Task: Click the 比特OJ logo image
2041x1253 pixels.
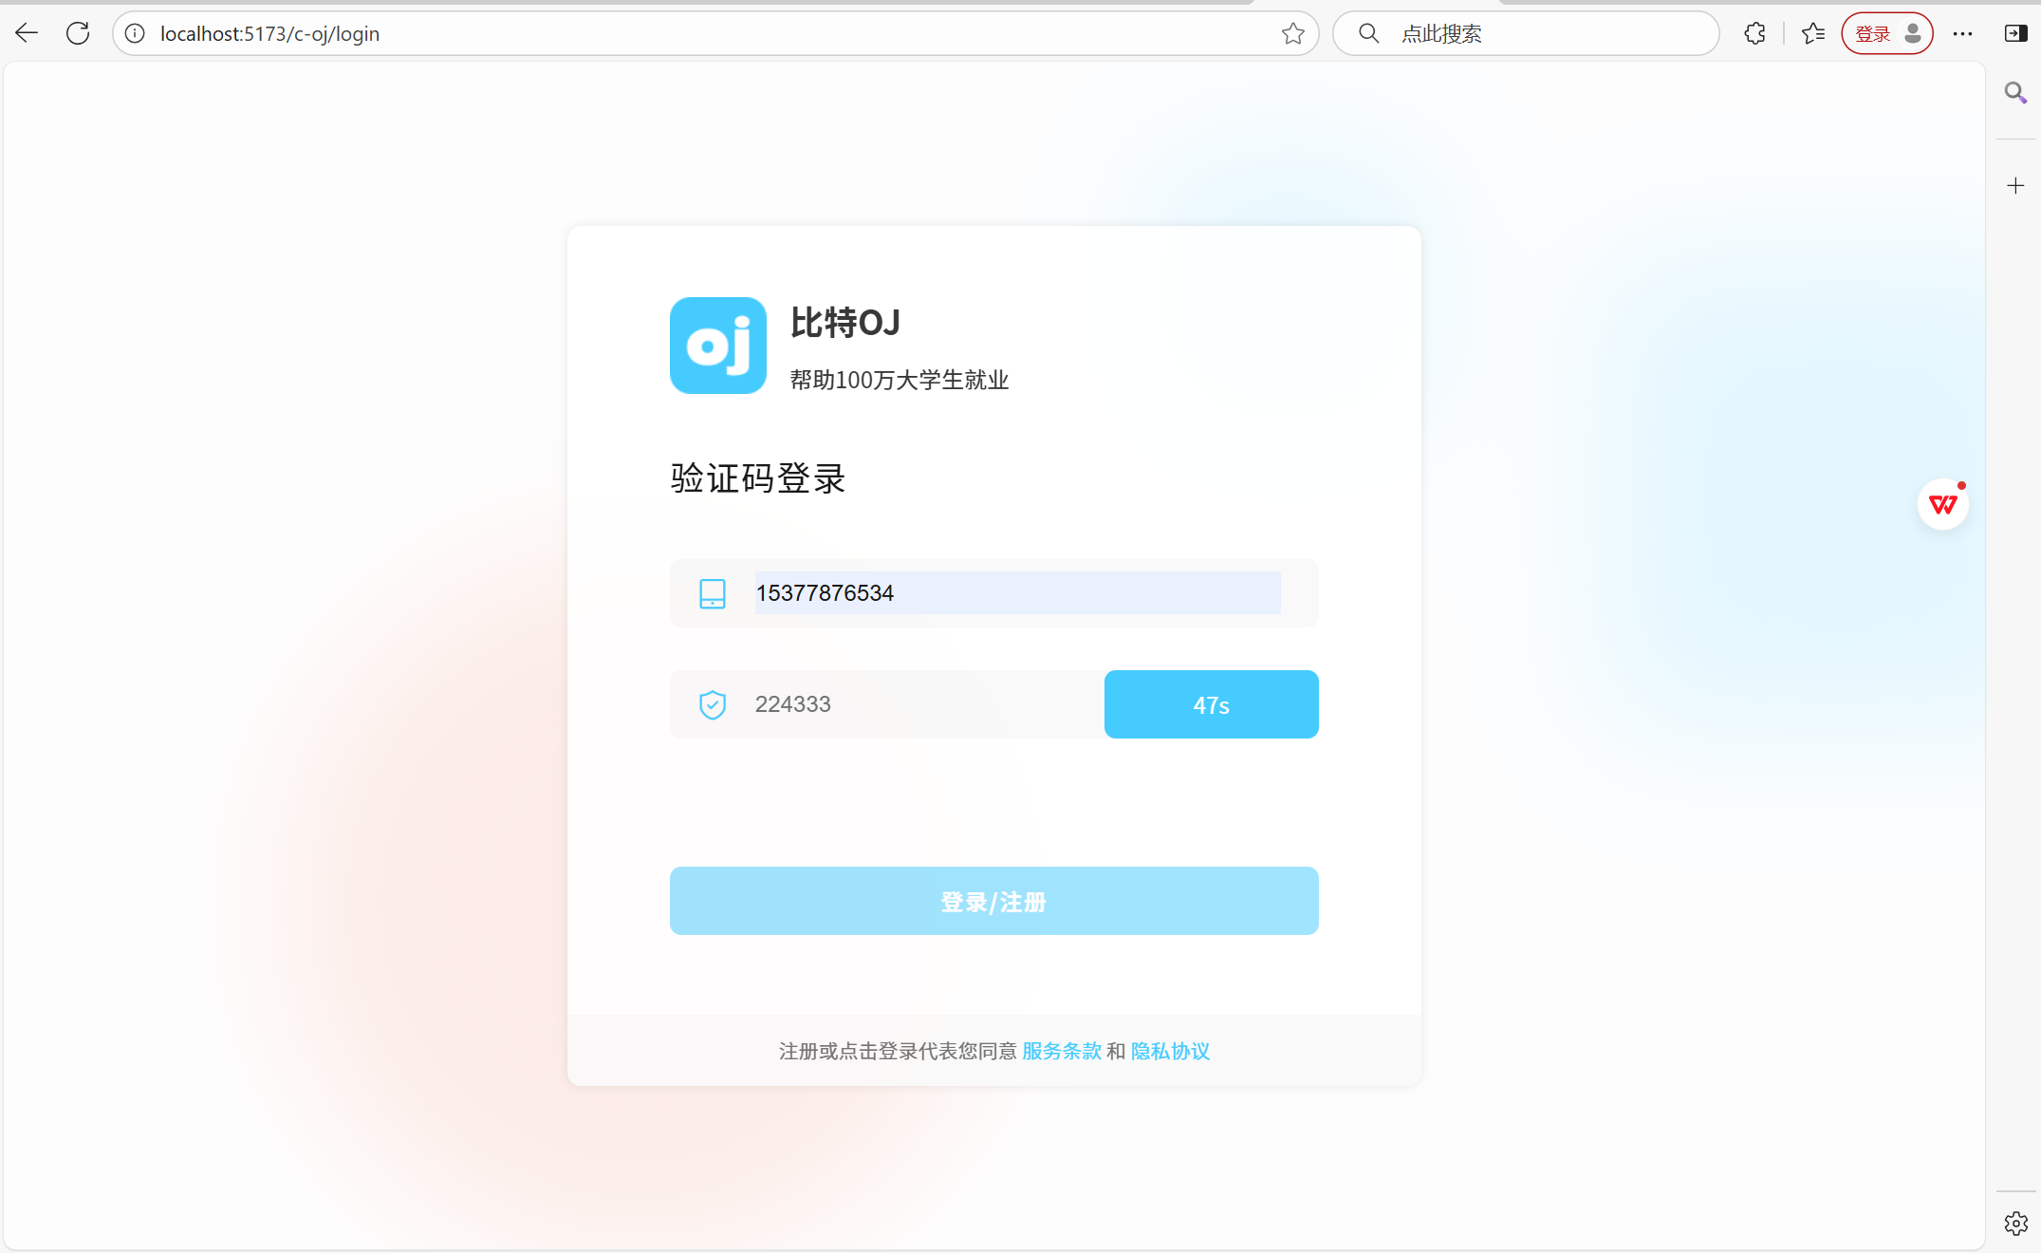Action: click(x=717, y=346)
